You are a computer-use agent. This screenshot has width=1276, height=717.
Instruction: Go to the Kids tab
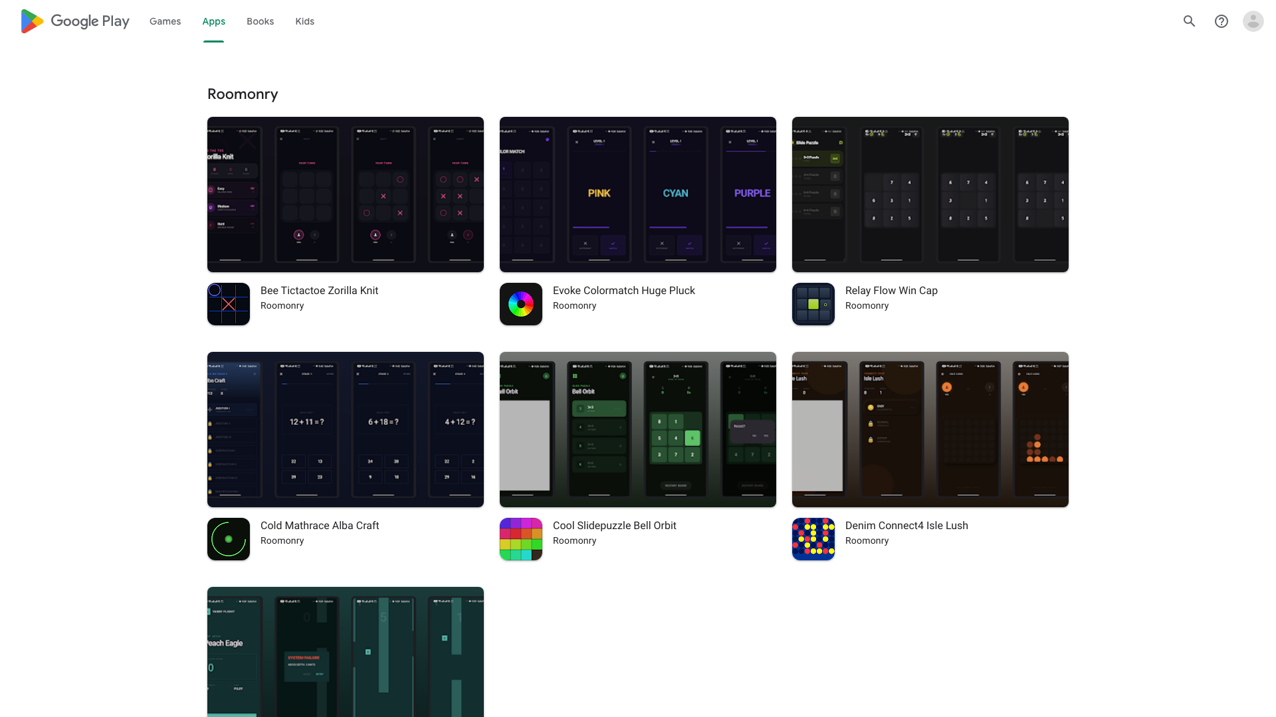305,21
